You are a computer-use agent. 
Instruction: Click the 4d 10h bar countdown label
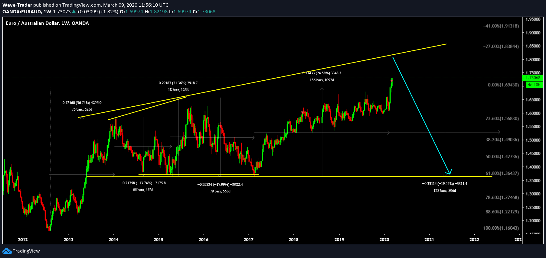534,85
